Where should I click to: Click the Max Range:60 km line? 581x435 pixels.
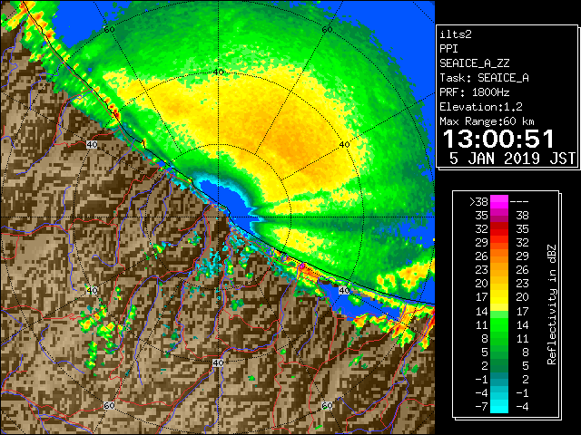487,121
